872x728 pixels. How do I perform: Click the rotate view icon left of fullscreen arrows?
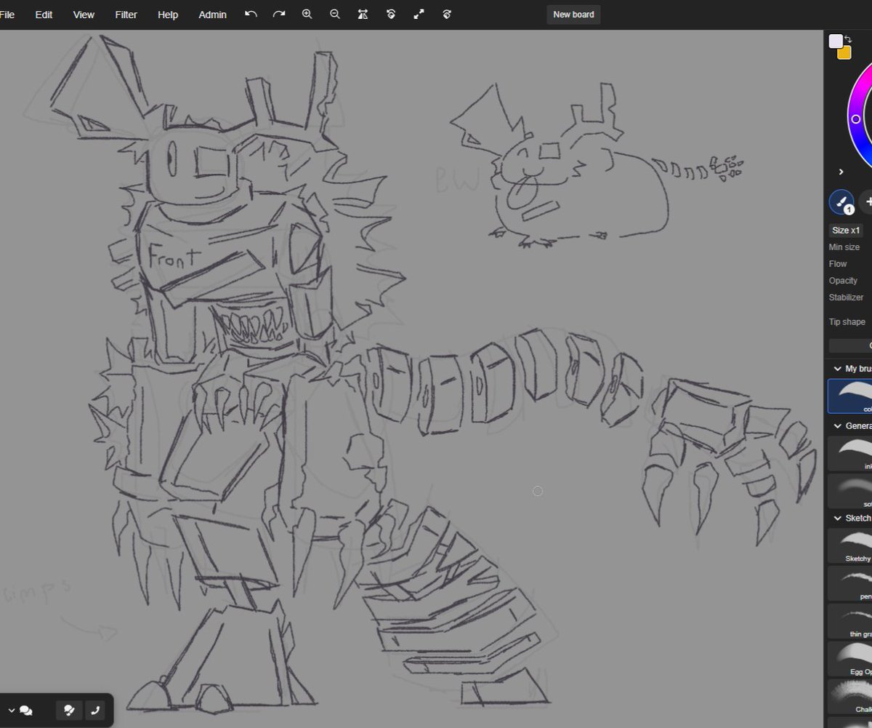click(391, 14)
